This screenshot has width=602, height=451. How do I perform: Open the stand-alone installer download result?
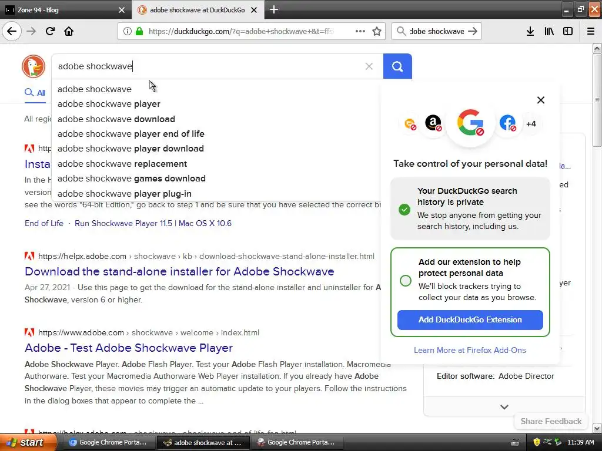click(x=179, y=271)
